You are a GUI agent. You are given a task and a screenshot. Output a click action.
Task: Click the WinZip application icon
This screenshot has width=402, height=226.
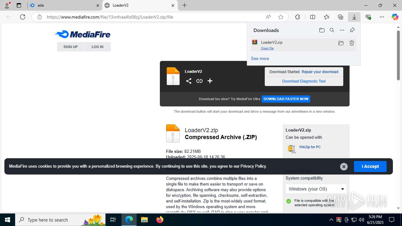pyautogui.click(x=292, y=149)
